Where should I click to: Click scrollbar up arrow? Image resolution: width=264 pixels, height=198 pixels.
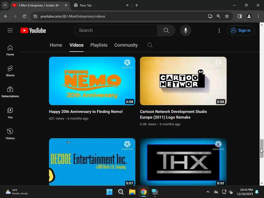[262, 24]
